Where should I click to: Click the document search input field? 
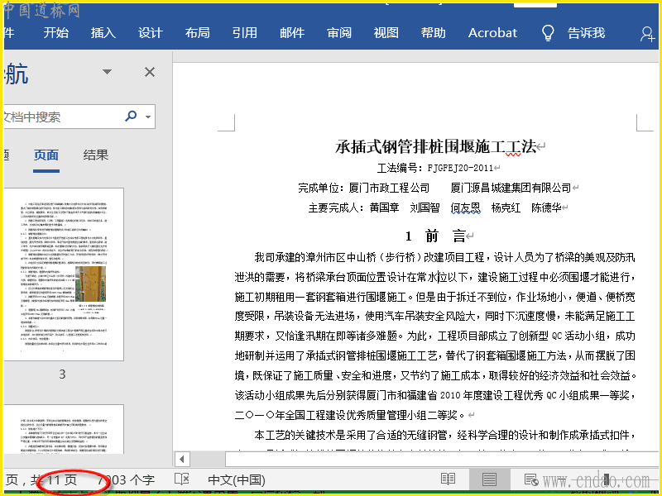(58, 117)
